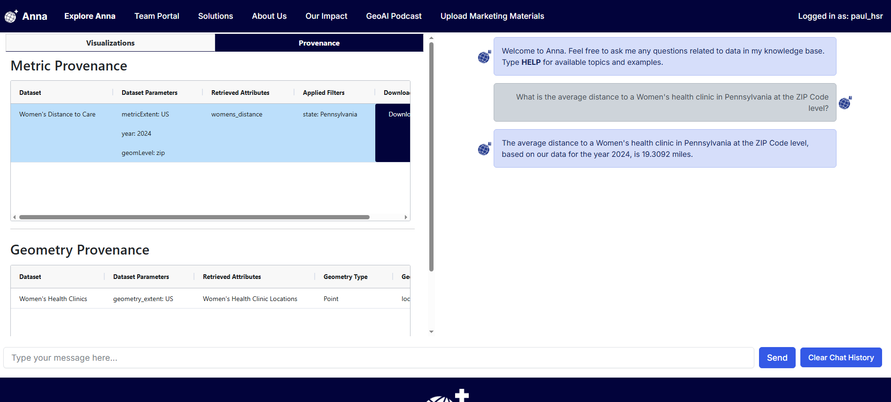Switch to the Visualizations tab
This screenshot has height=402, width=891.
click(110, 43)
